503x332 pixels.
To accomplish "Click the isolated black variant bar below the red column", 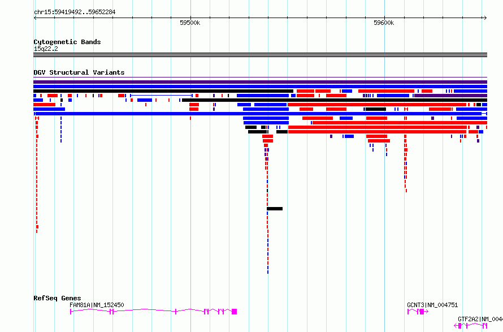I will tap(275, 209).
